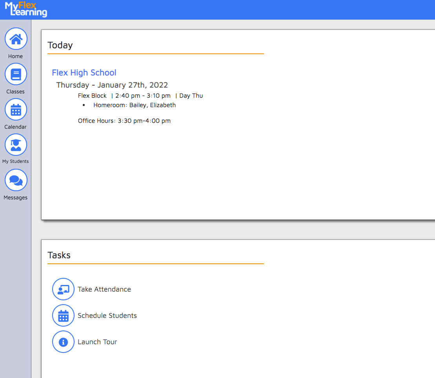Click the Take Attendance icon
Image resolution: width=435 pixels, height=378 pixels.
click(63, 289)
